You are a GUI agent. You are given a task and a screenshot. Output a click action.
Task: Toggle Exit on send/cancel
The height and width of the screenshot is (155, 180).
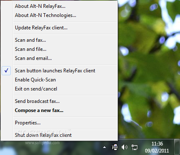pyautogui.click(x=65, y=89)
